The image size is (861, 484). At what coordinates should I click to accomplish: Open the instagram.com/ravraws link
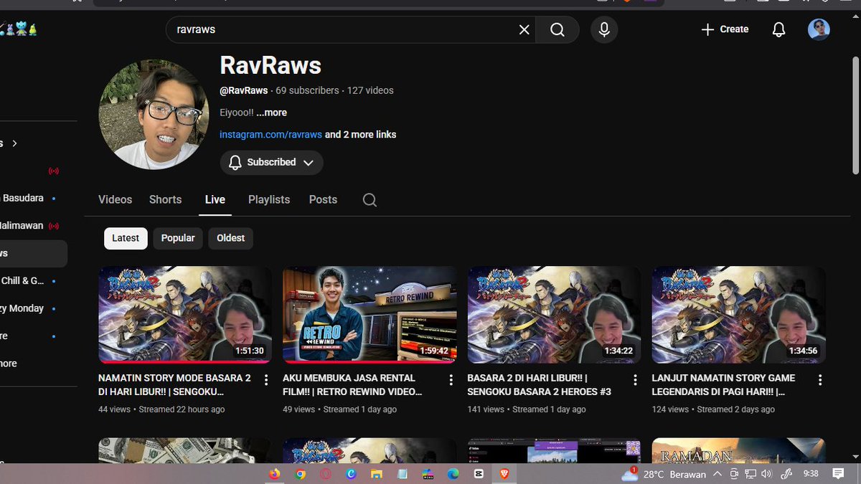[270, 134]
